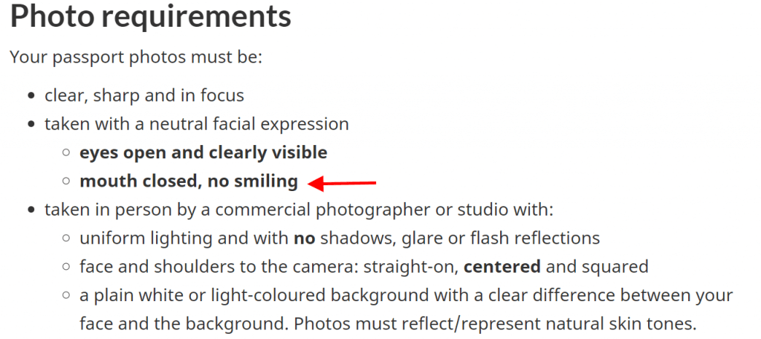Click the face and shoulders requirement line
The image size is (761, 339).
click(x=364, y=267)
